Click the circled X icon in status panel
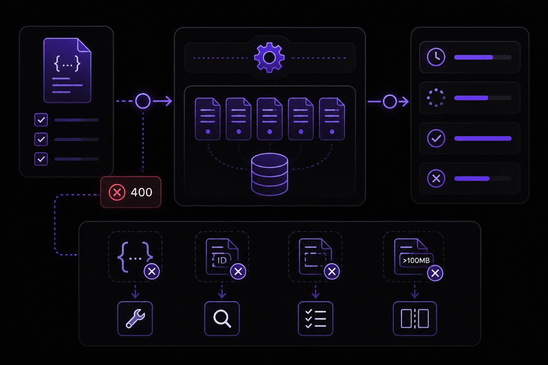 436,179
